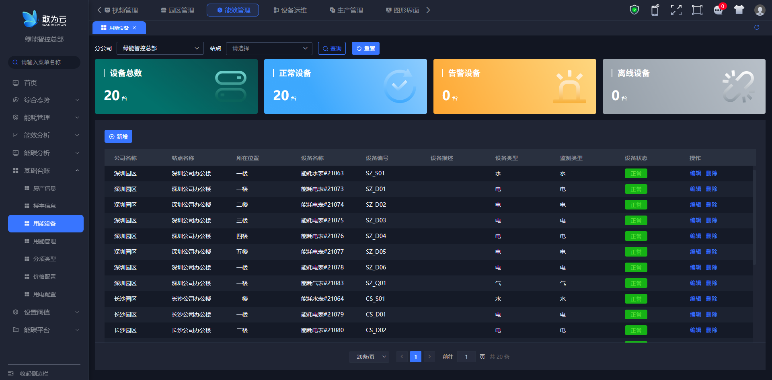
Task: Open message notifications chat bubble icon
Action: click(x=718, y=10)
